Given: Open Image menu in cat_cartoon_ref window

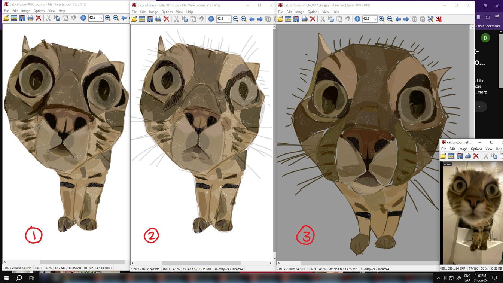Looking at the screenshot, I should (x=463, y=149).
